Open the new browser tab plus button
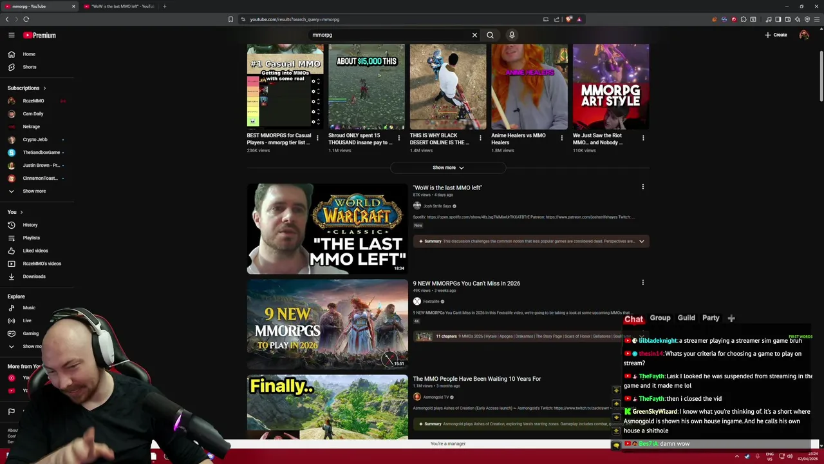Image resolution: width=824 pixels, height=464 pixels. pos(164,6)
